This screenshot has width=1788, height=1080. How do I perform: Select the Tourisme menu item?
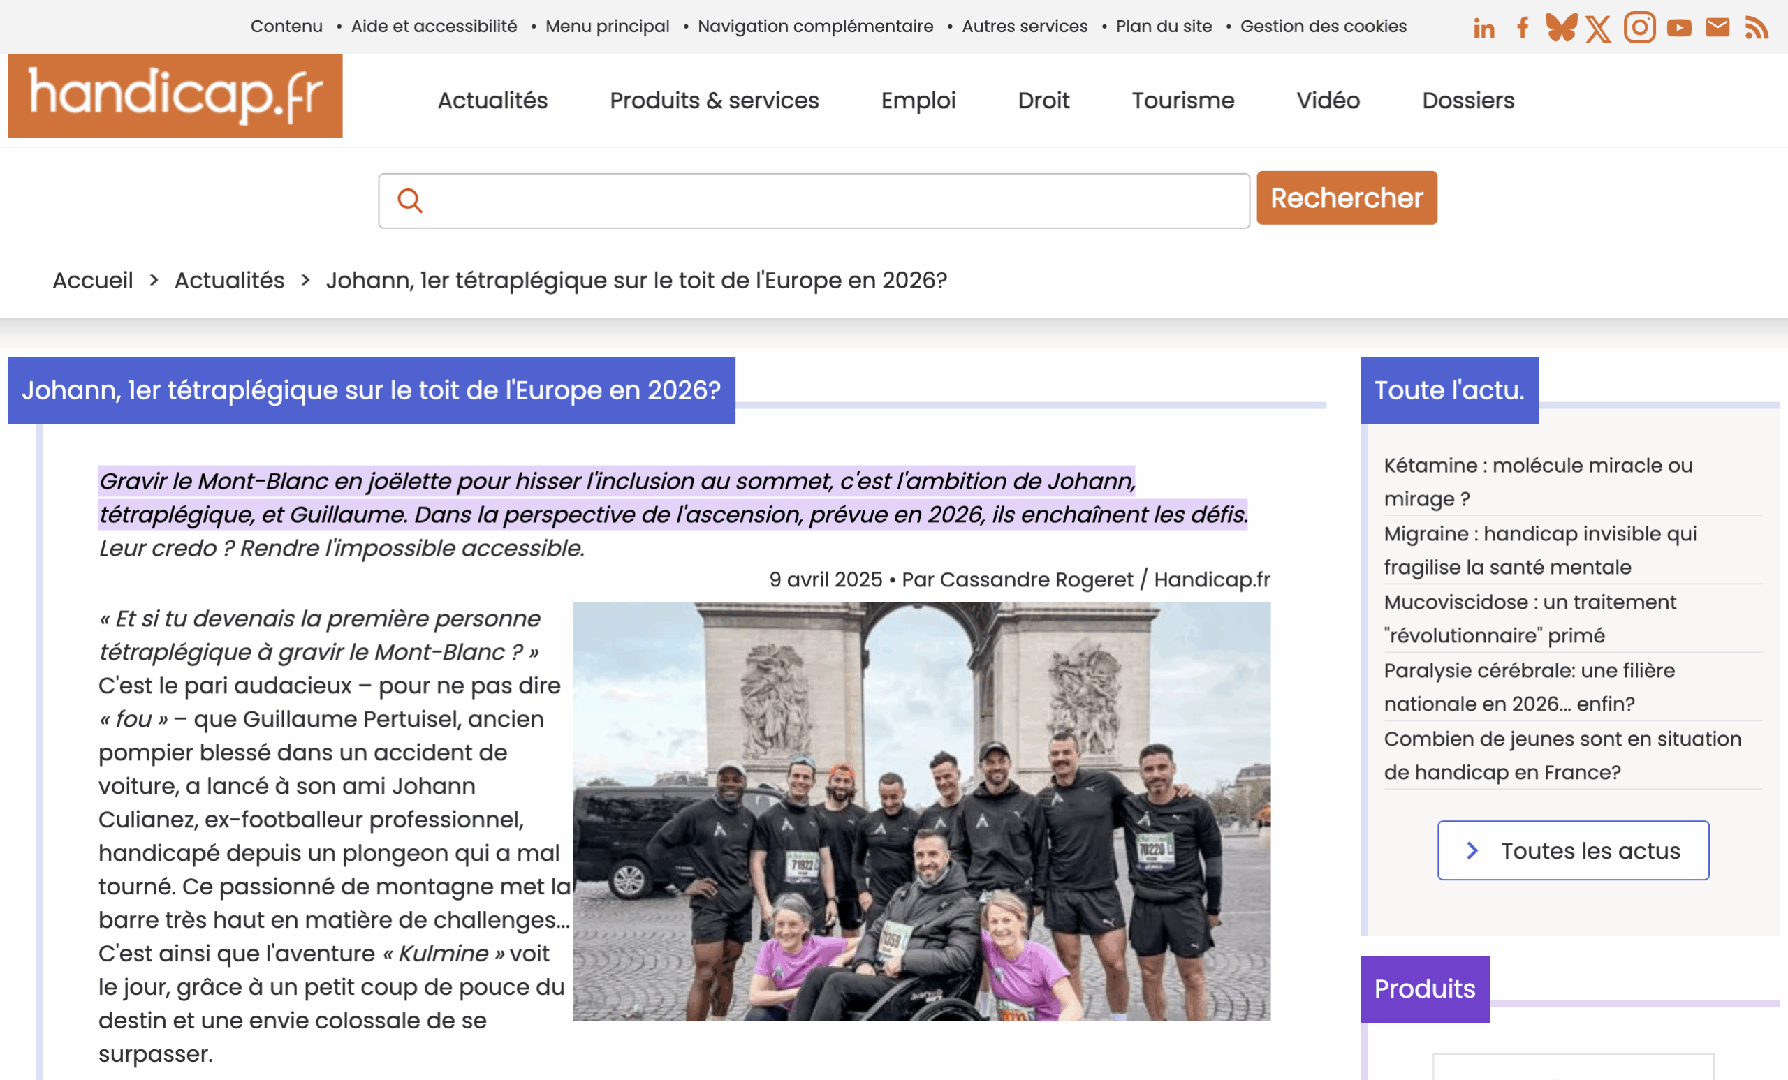(1183, 100)
